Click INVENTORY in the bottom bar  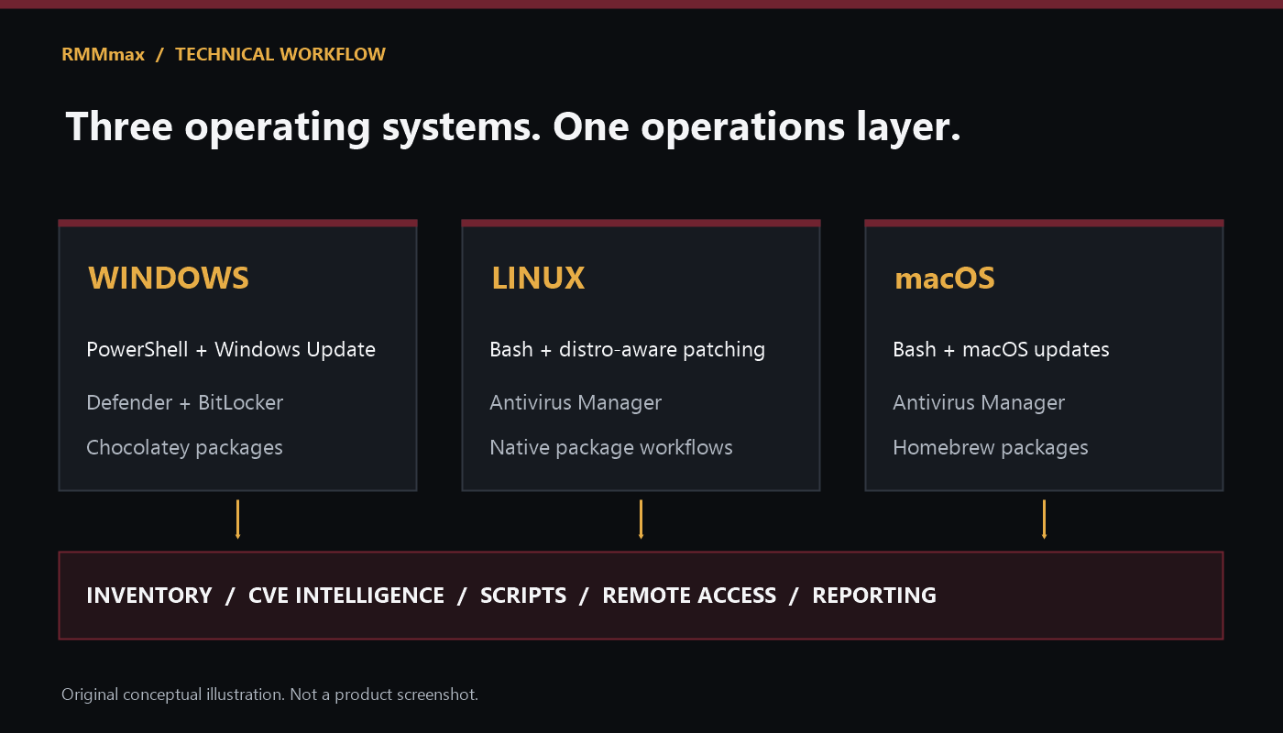coord(149,596)
